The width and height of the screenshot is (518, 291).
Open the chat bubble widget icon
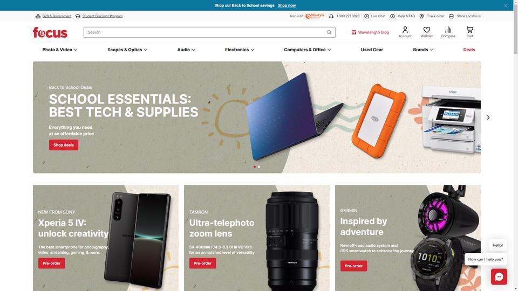(499, 276)
